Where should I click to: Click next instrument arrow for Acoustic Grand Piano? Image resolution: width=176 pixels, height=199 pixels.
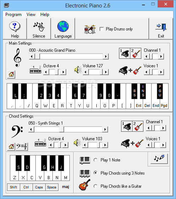pos(106,56)
